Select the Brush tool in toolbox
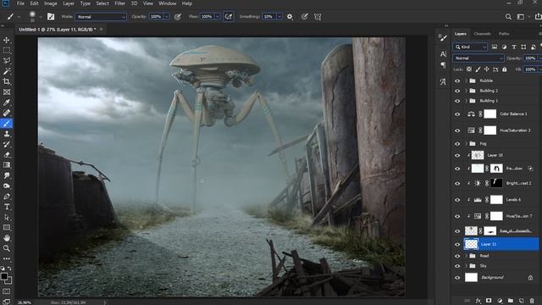Viewport: 542px width, 305px height. (x=7, y=124)
